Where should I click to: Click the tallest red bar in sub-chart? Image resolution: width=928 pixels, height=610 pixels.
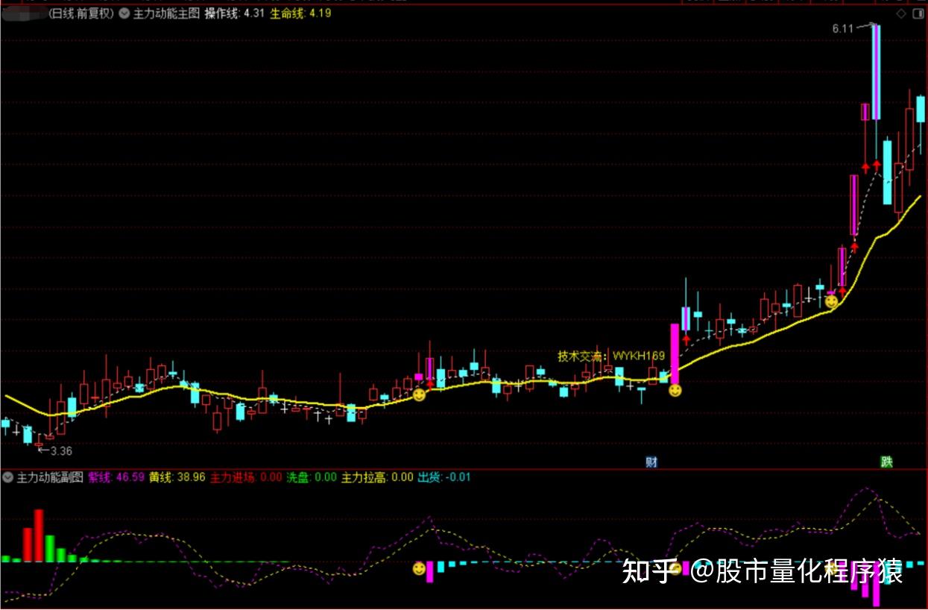coord(39,535)
